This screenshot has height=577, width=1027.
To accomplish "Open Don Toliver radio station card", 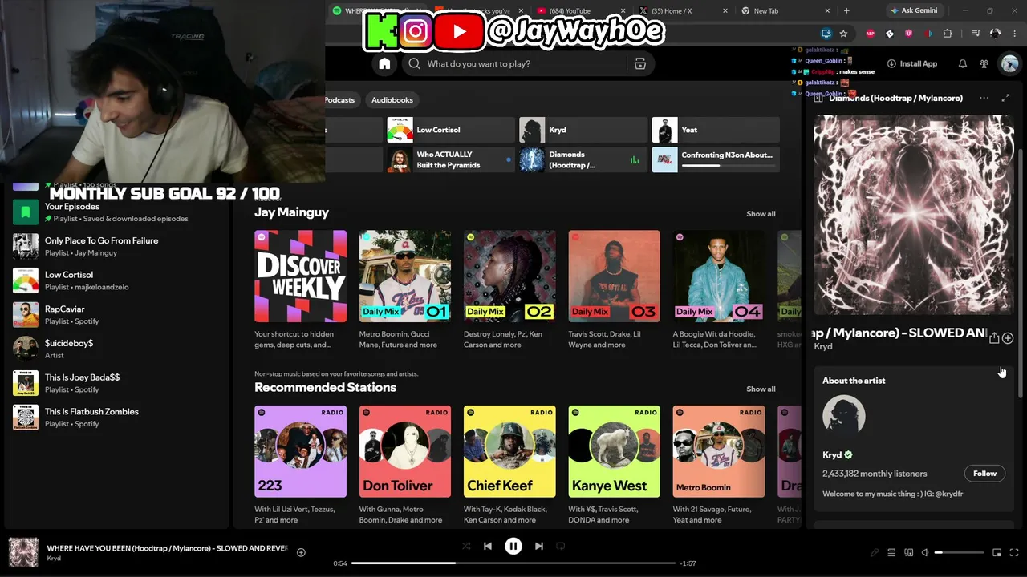I will pyautogui.click(x=405, y=466).
